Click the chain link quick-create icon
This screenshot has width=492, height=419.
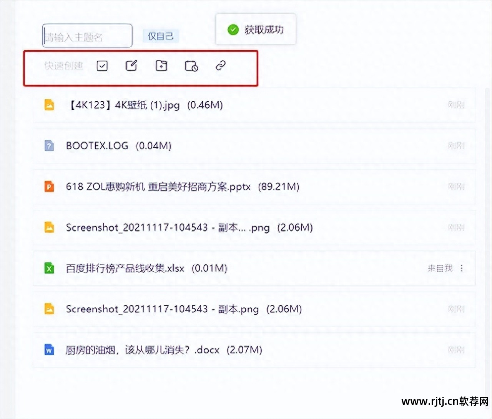221,66
